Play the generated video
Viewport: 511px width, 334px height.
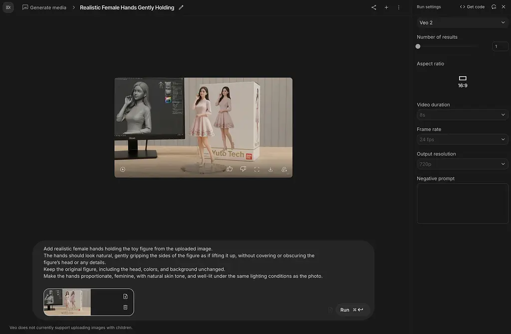(122, 169)
